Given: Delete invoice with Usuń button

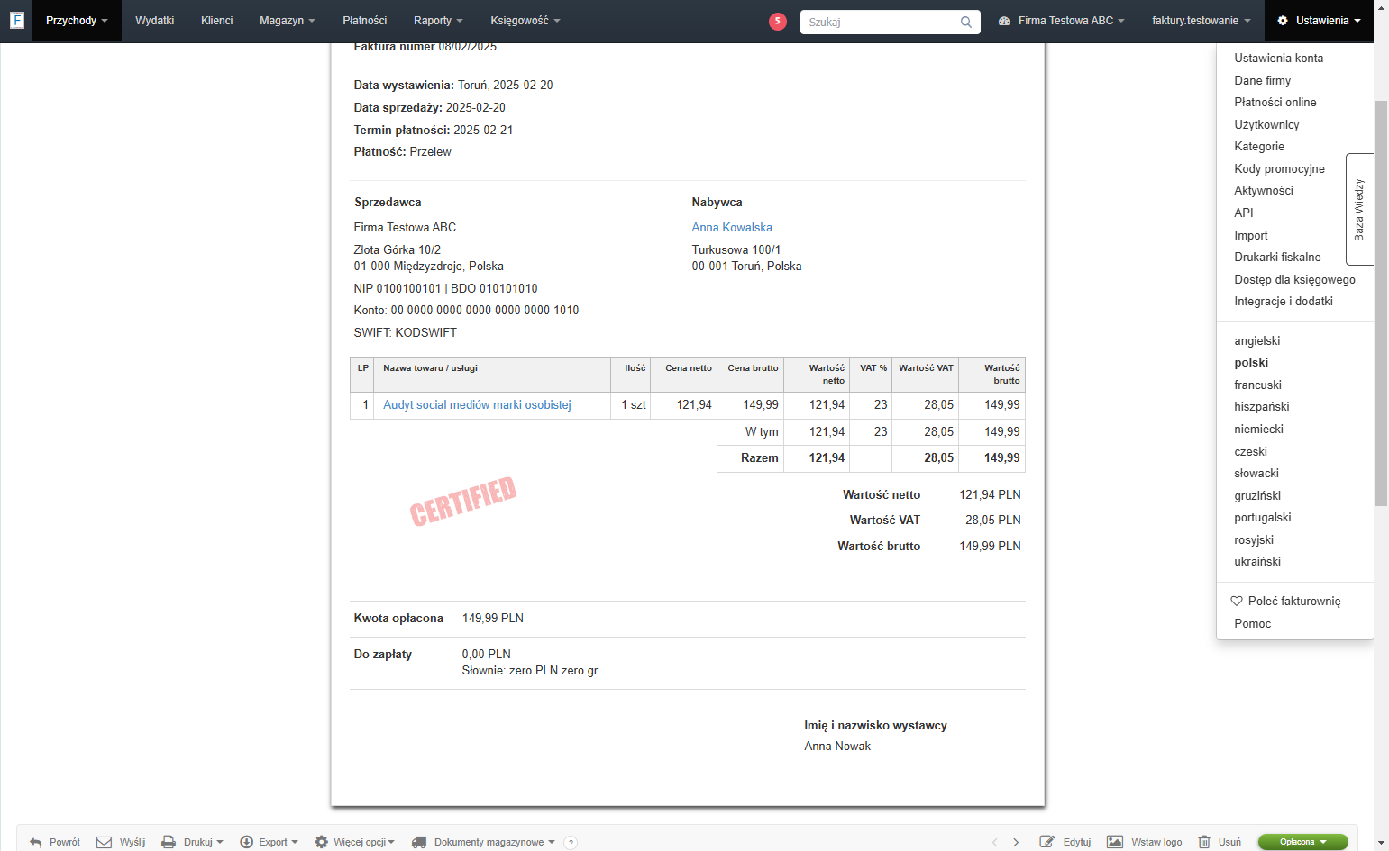Looking at the screenshot, I should [x=1220, y=842].
